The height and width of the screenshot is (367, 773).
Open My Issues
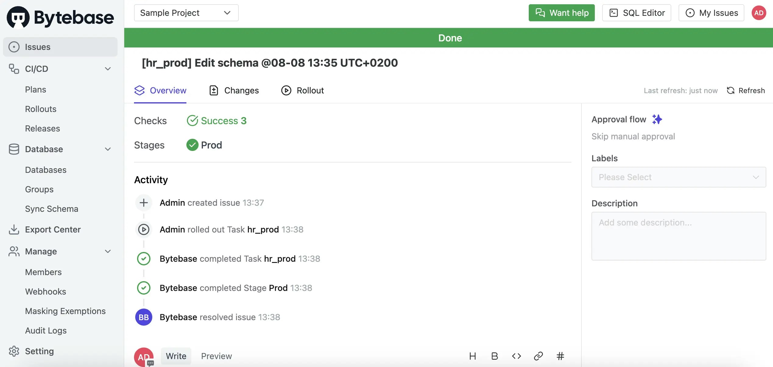711,13
